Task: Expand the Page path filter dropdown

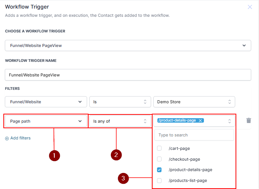Action: (46, 121)
